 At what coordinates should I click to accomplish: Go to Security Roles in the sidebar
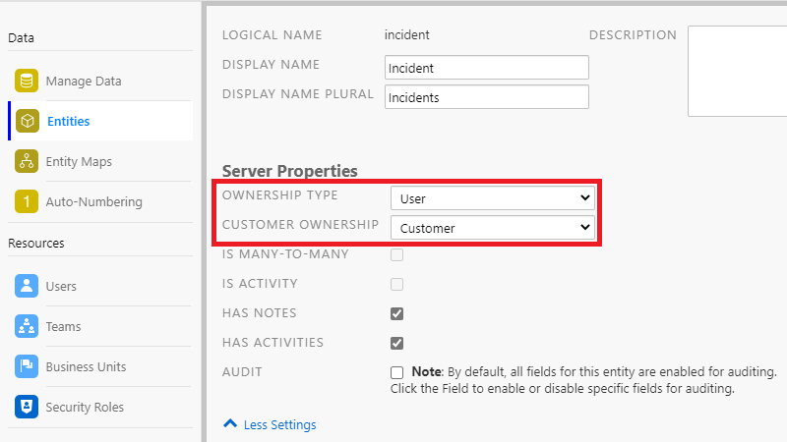(x=85, y=407)
